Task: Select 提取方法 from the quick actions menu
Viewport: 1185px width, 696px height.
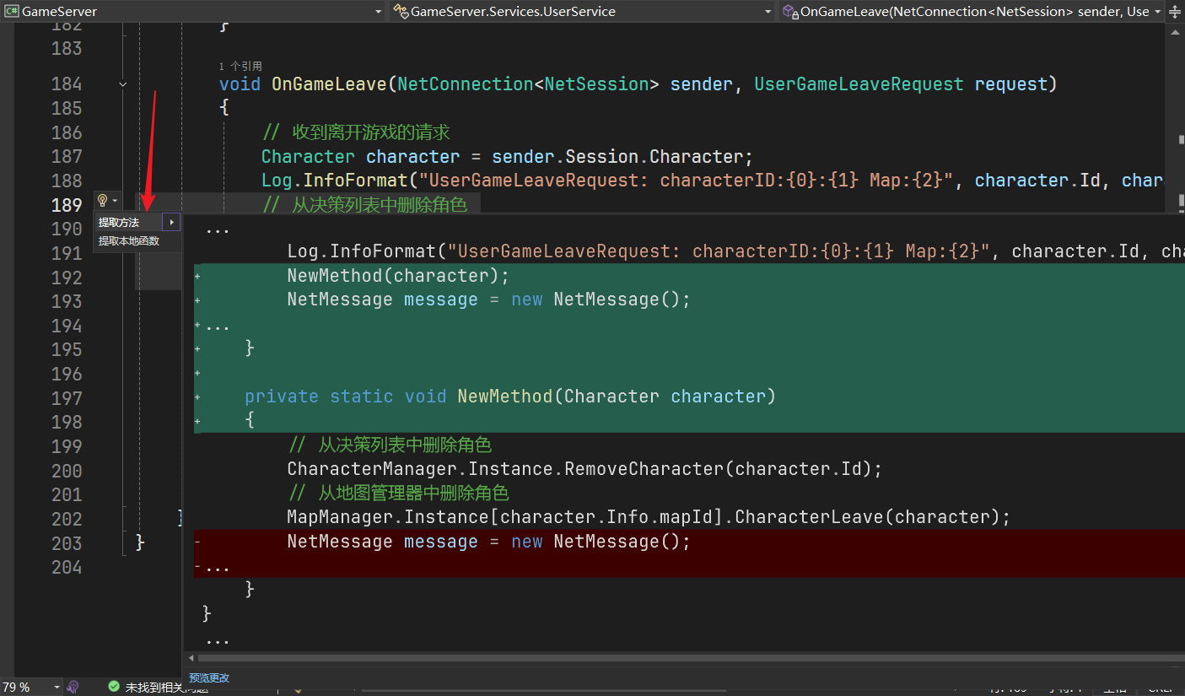Action: click(x=119, y=223)
